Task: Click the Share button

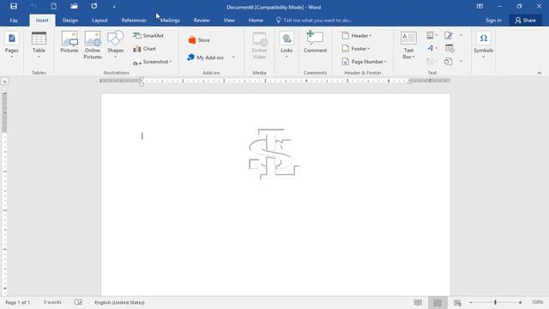Action: (x=525, y=21)
